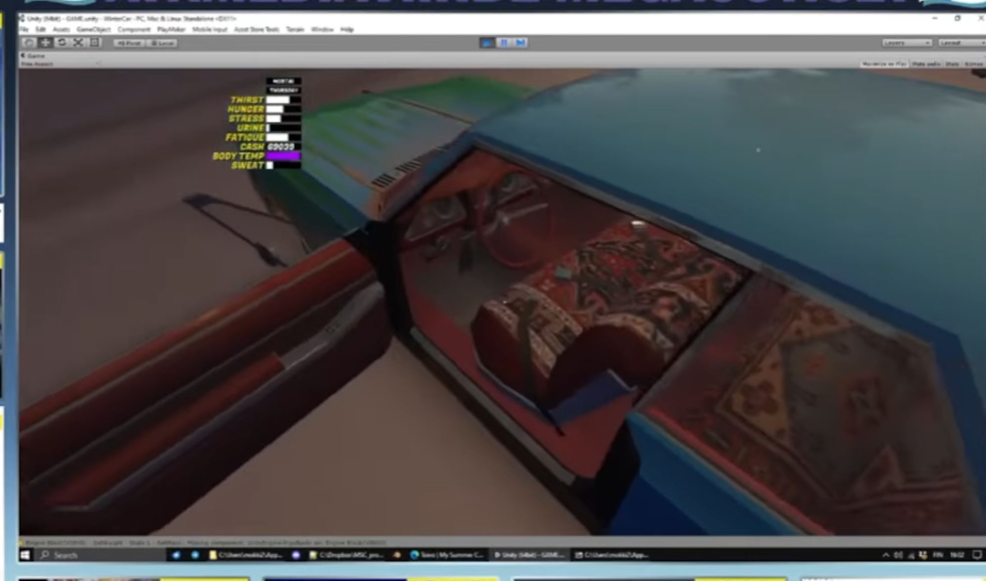Select the Hand tool in toolbar
986x581 pixels.
[29, 43]
